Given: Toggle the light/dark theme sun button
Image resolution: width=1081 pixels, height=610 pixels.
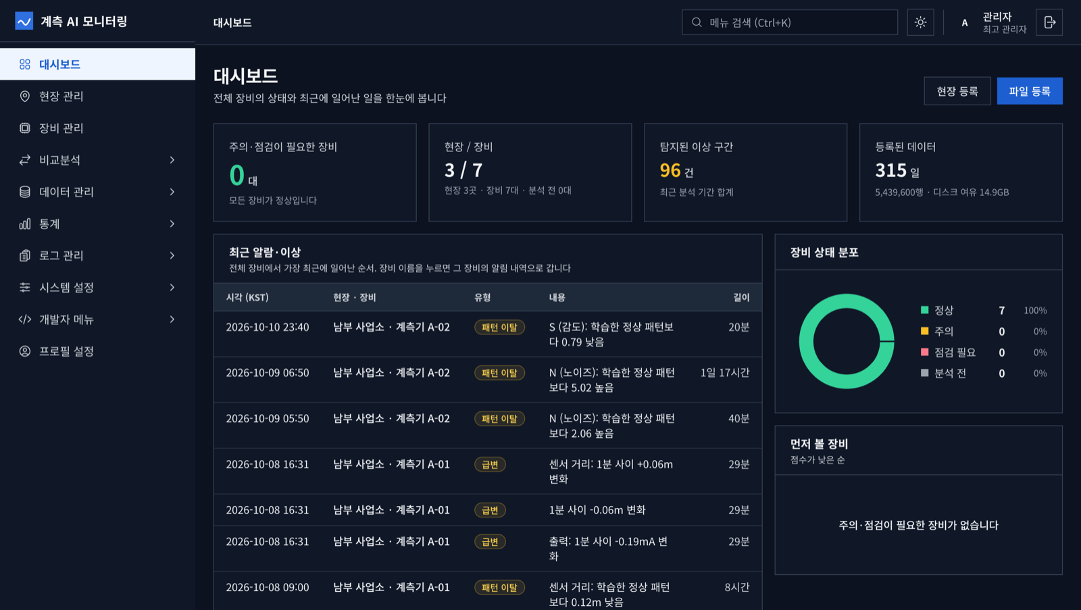Looking at the screenshot, I should [x=920, y=22].
